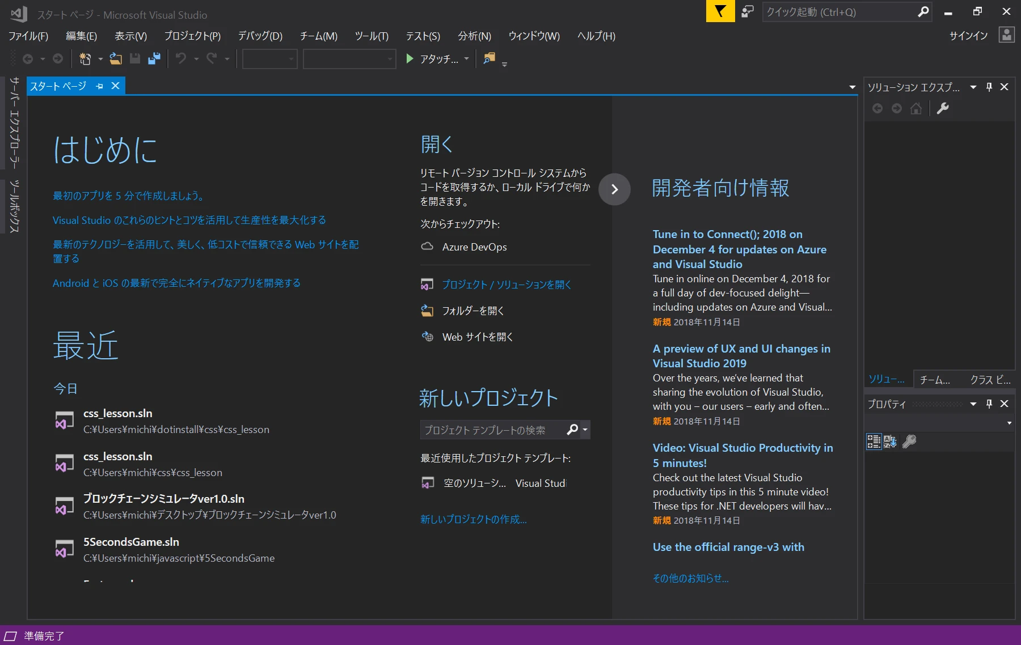
Task: Open the Properties object selector dropdown
Action: click(1009, 423)
